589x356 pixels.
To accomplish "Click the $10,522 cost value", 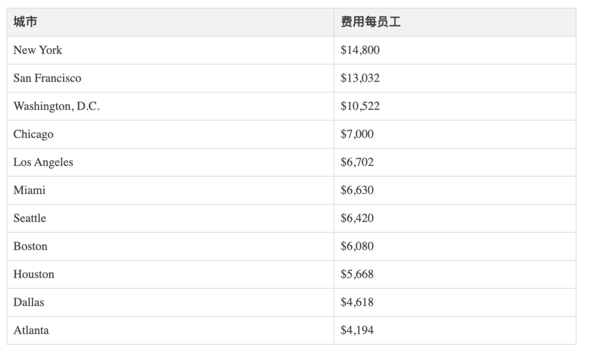I will click(360, 107).
